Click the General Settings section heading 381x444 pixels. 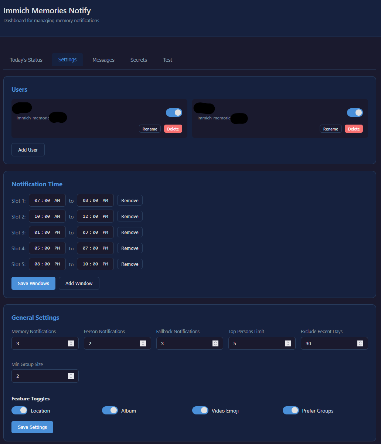pos(35,318)
